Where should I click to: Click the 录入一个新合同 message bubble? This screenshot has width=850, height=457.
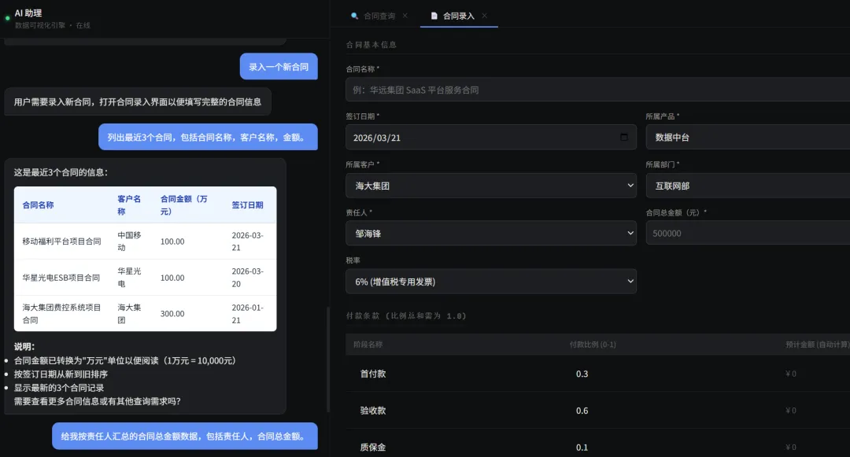(278, 66)
